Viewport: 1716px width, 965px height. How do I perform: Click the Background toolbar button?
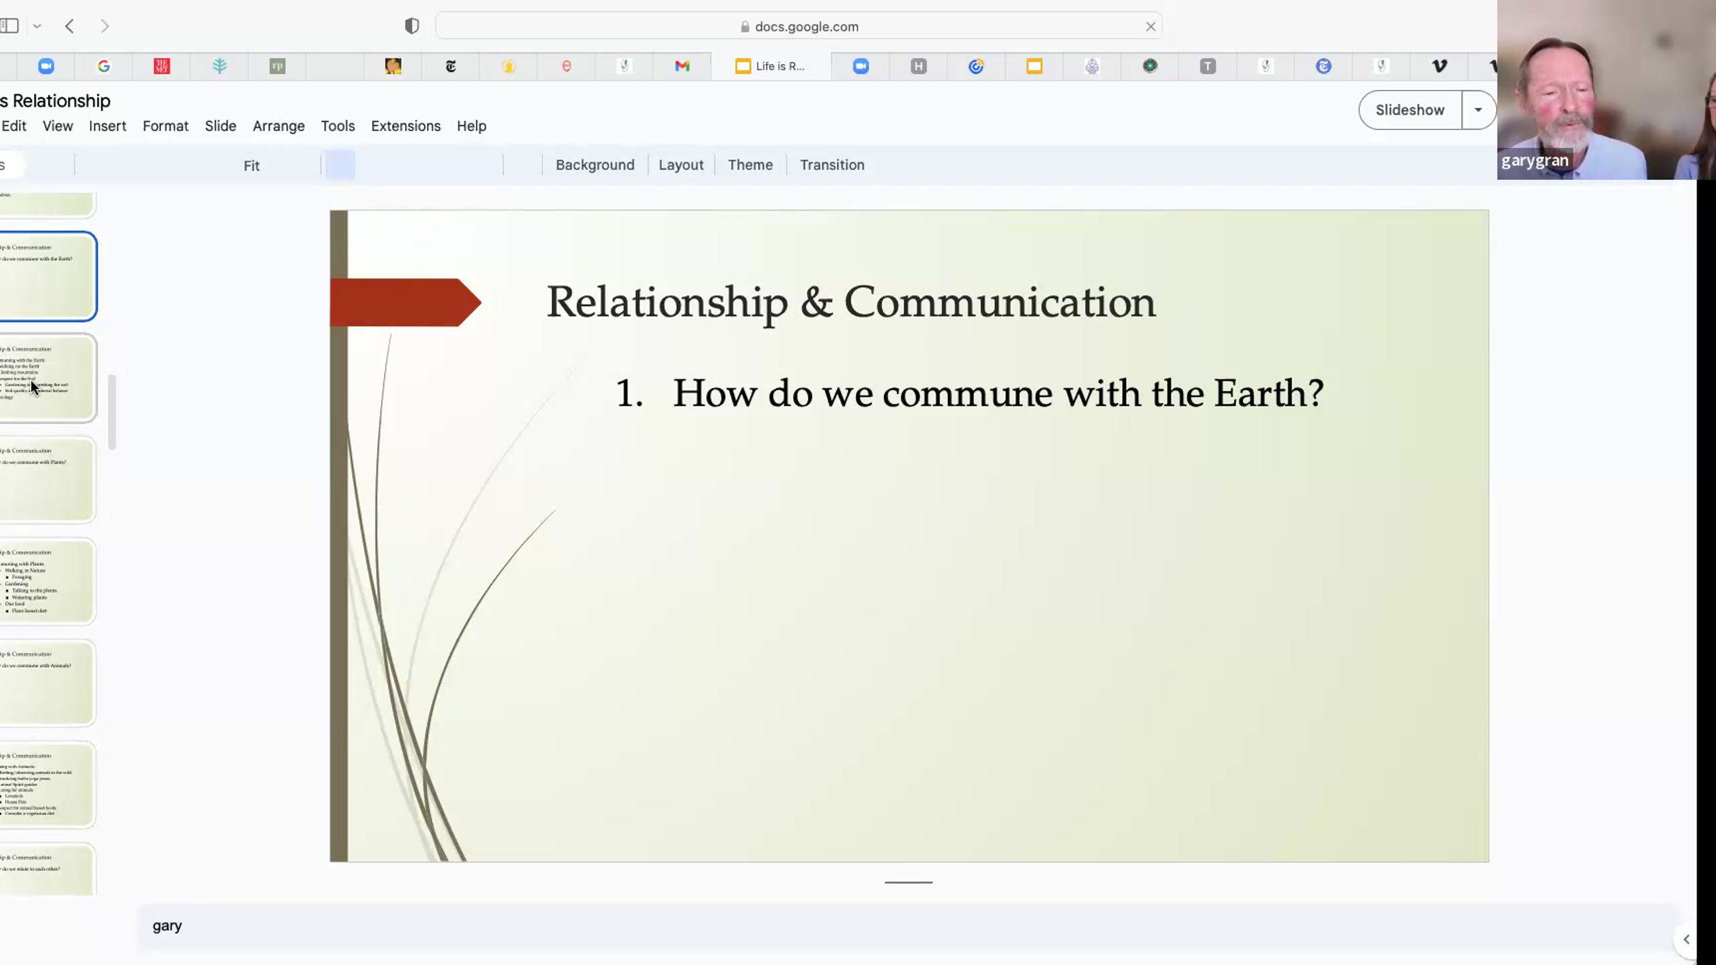coord(594,164)
